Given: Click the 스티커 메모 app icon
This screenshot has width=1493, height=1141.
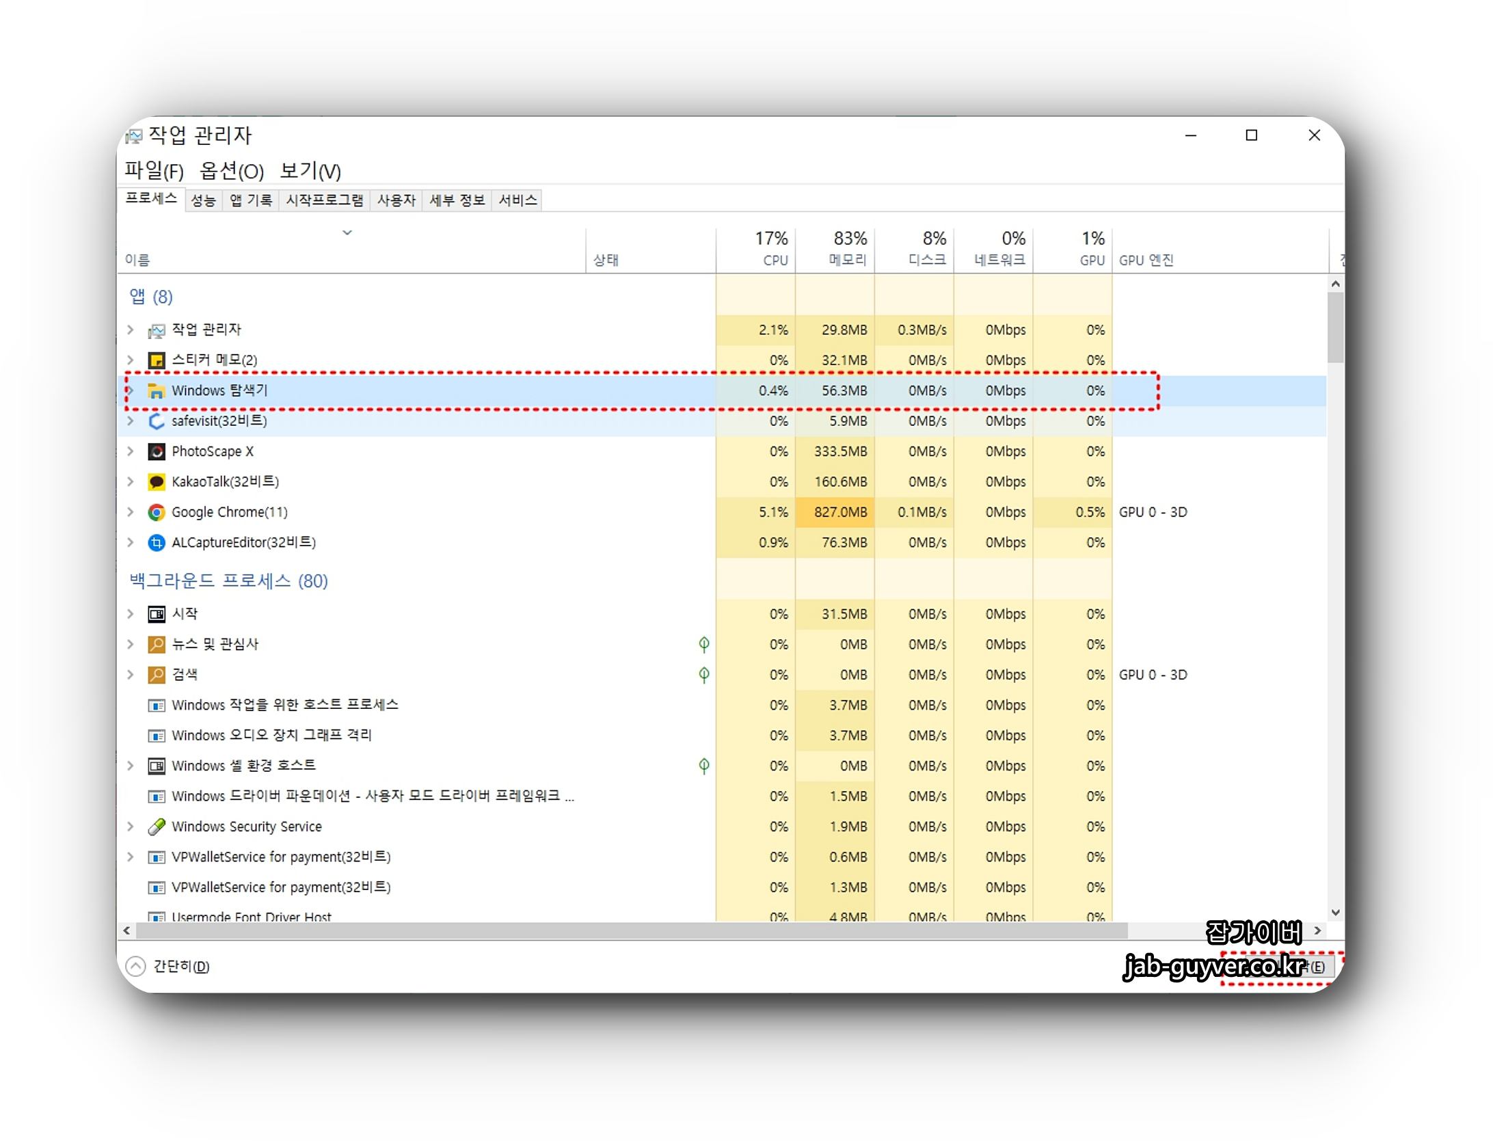Looking at the screenshot, I should [157, 360].
